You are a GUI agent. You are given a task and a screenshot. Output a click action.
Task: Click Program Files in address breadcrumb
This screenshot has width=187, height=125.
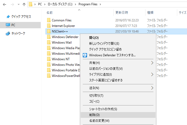88,4
